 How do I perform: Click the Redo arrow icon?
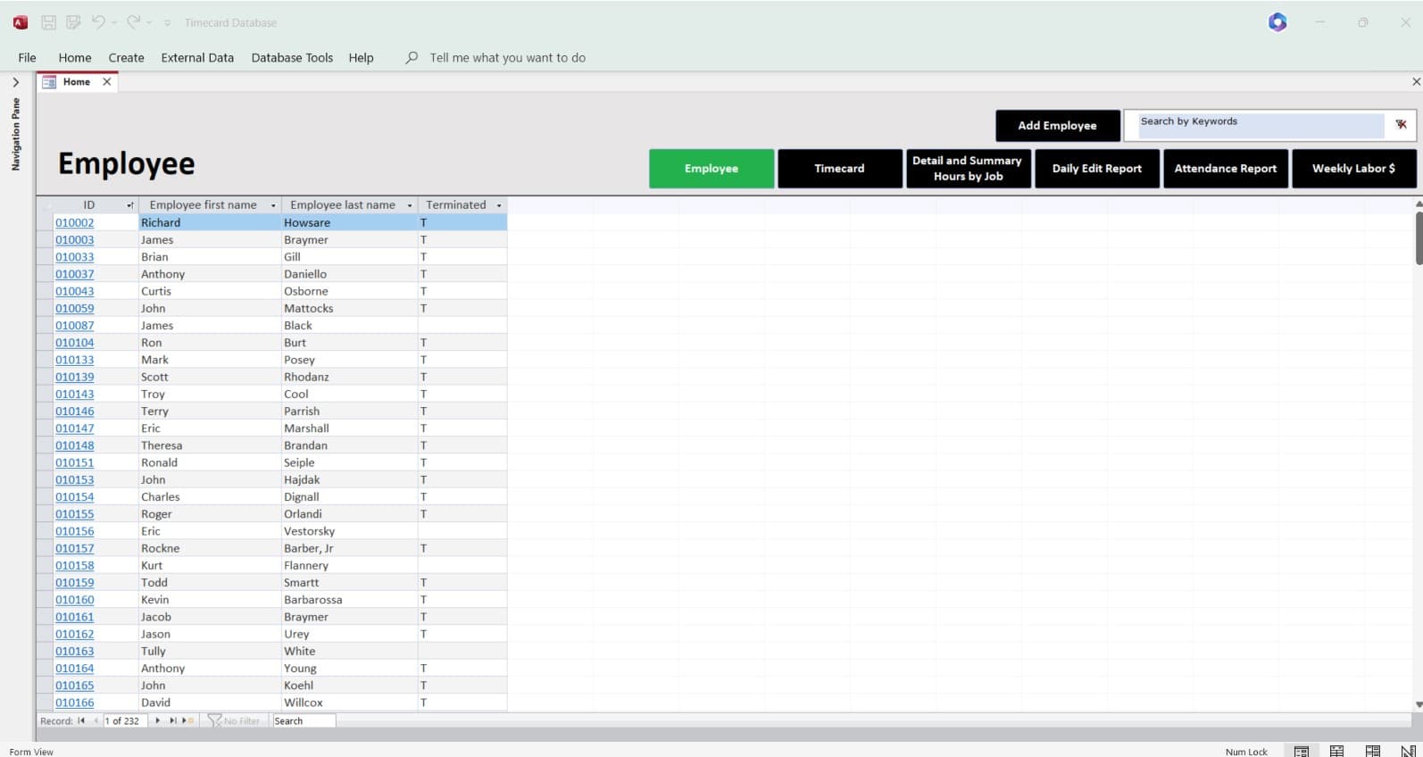point(133,22)
